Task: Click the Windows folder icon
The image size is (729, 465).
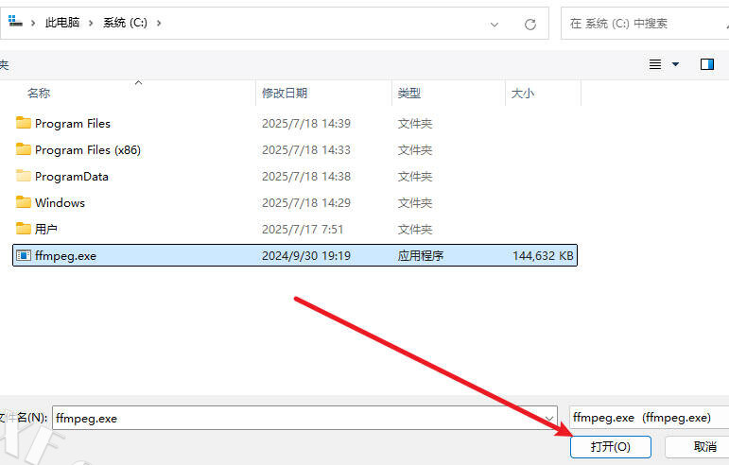Action: tap(24, 202)
